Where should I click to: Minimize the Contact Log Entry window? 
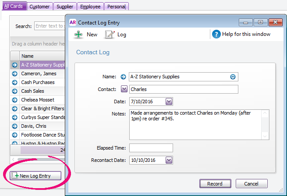(246, 22)
